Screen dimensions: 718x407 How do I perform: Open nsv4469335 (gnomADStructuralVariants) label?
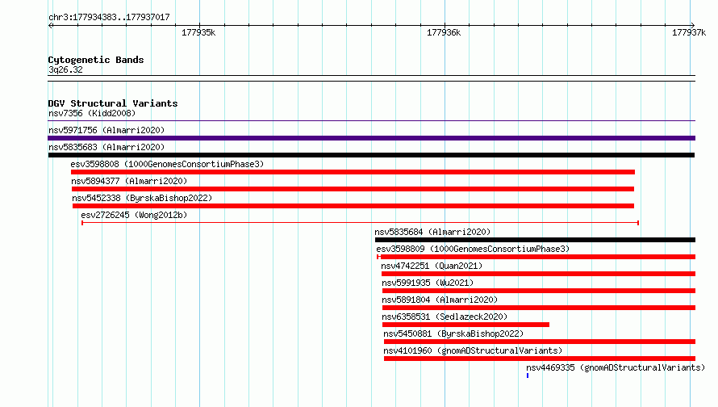[616, 367]
